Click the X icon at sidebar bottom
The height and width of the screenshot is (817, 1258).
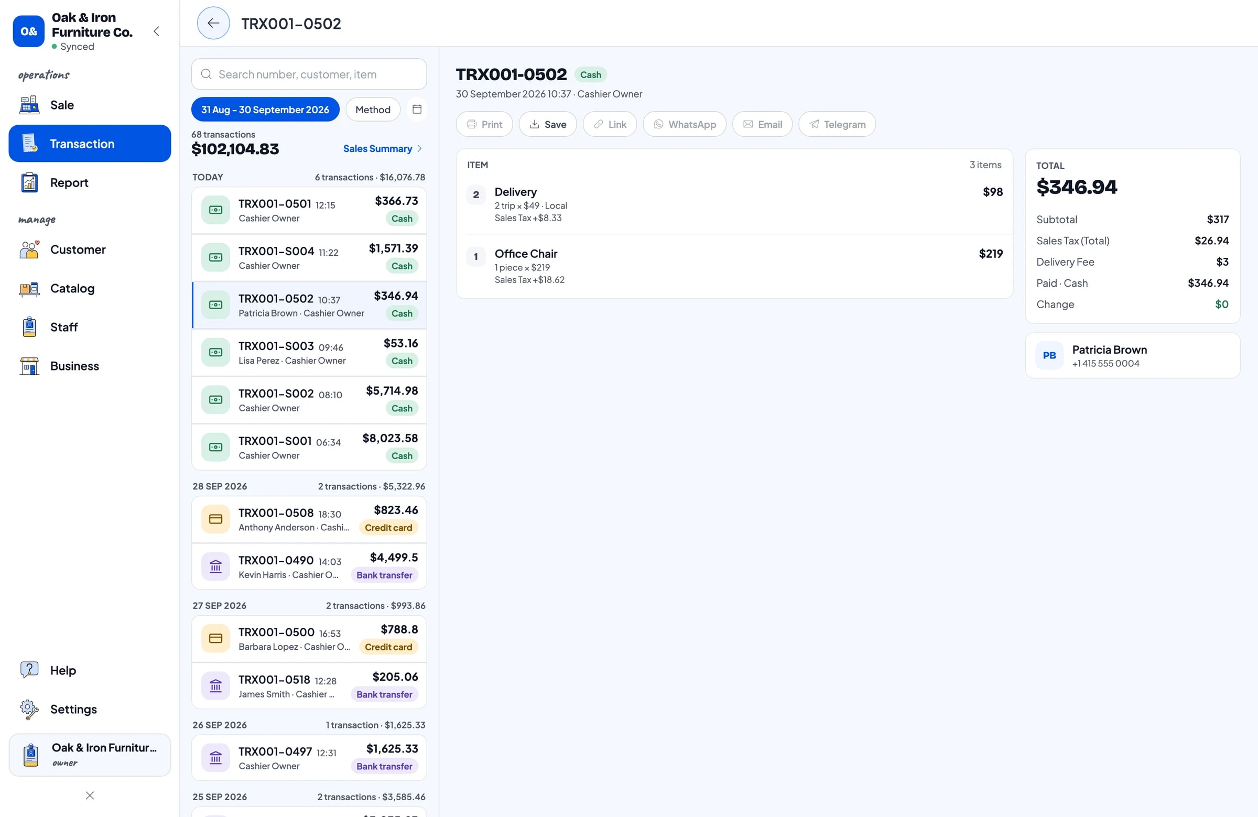click(x=90, y=796)
